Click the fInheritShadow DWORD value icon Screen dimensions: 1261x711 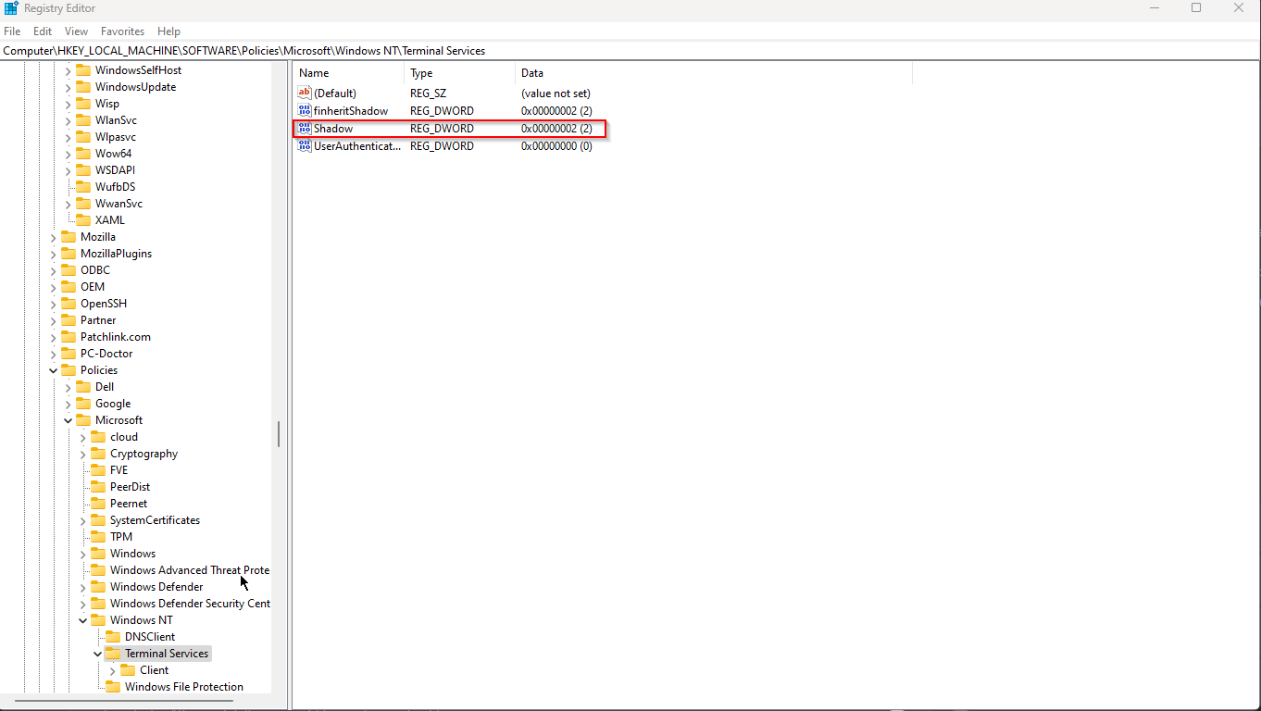click(305, 111)
